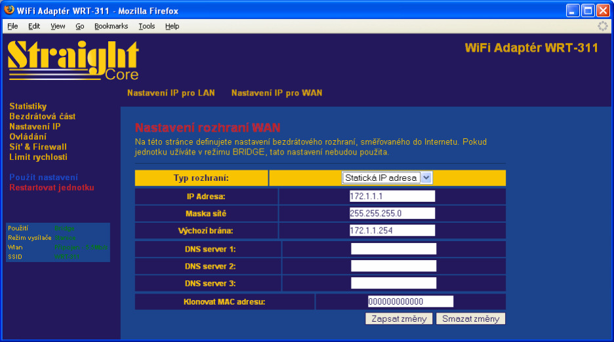This screenshot has width=614, height=342.
Task: Click the Výchozí brána input field
Action: pyautogui.click(x=392, y=231)
